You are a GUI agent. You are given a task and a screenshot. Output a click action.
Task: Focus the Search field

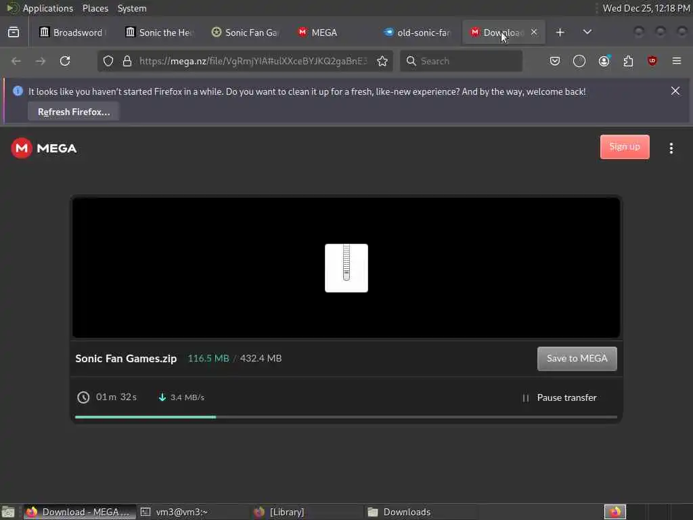[x=461, y=61]
